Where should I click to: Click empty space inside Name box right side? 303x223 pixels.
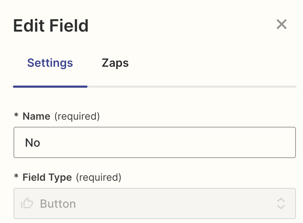pyautogui.click(x=231, y=142)
